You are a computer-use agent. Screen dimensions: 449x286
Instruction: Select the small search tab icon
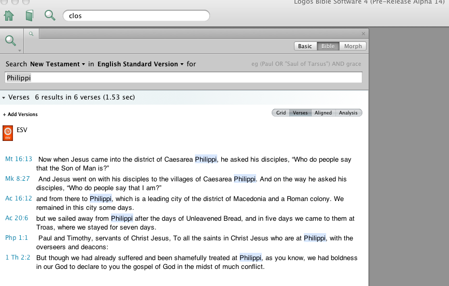31,34
